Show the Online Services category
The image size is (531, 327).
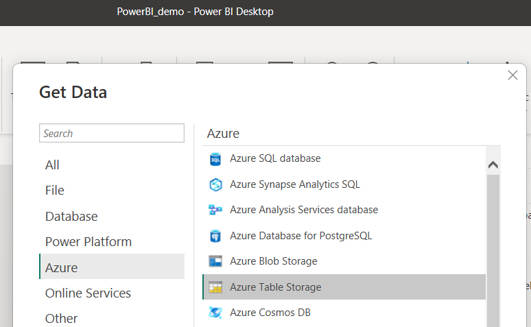88,293
